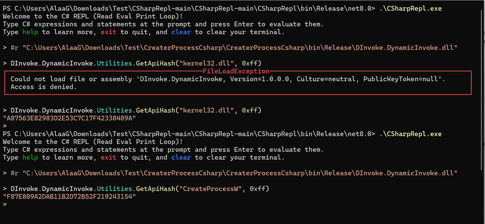This screenshot has width=485, height=224.
Task: Click the topmost yellow .\CSharpRepl.exe command
Action: point(411,8)
